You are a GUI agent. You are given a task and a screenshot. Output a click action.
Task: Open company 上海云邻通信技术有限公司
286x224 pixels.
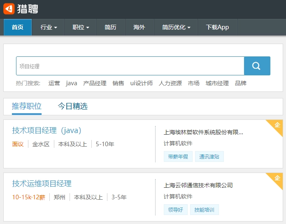coord(198,185)
